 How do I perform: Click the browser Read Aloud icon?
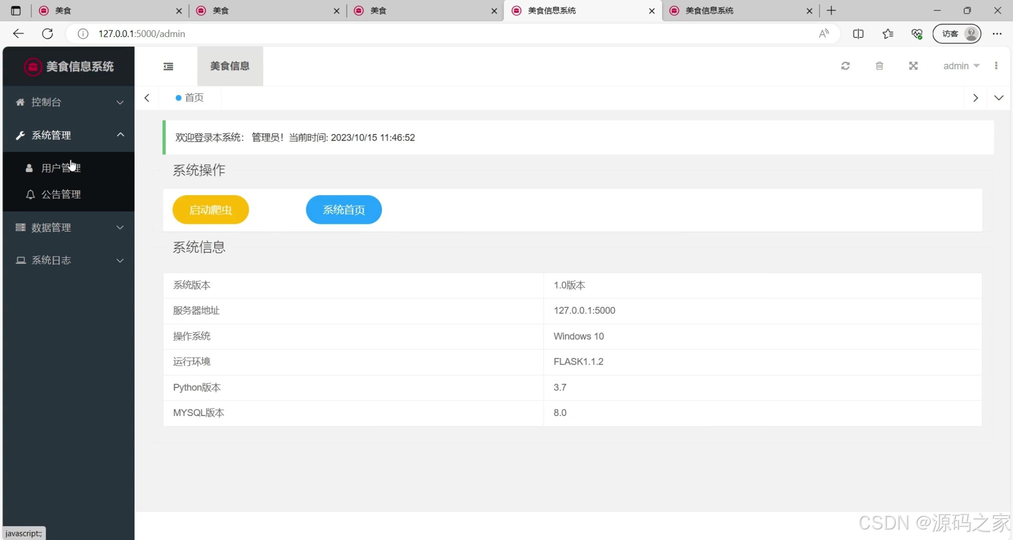point(824,33)
